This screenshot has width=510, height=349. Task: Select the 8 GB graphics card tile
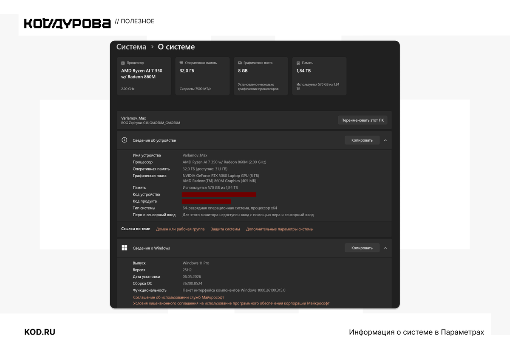tap(261, 76)
